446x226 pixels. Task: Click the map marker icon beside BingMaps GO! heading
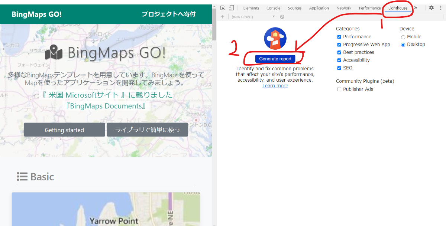click(54, 52)
